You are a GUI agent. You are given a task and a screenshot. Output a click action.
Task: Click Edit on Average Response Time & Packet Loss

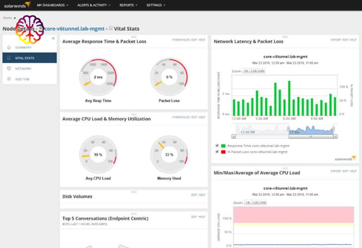coord(194,40)
